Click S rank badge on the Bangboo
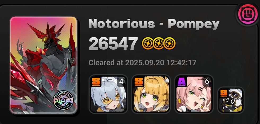 tap(224, 93)
